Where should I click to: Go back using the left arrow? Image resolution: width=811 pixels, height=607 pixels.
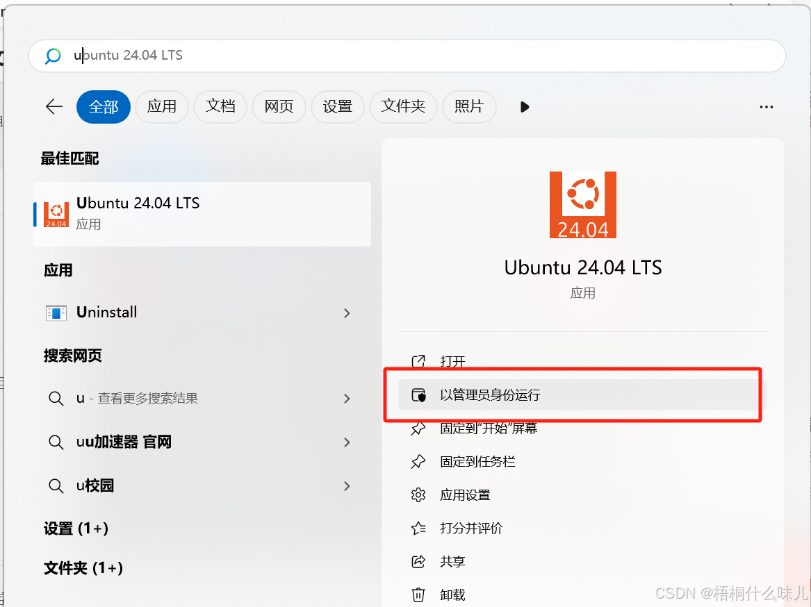54,106
